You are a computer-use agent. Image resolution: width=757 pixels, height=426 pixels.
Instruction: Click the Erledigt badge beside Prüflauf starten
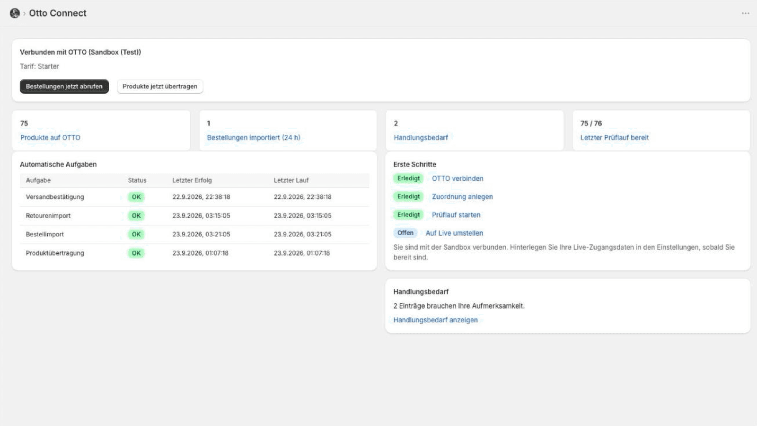tap(408, 215)
